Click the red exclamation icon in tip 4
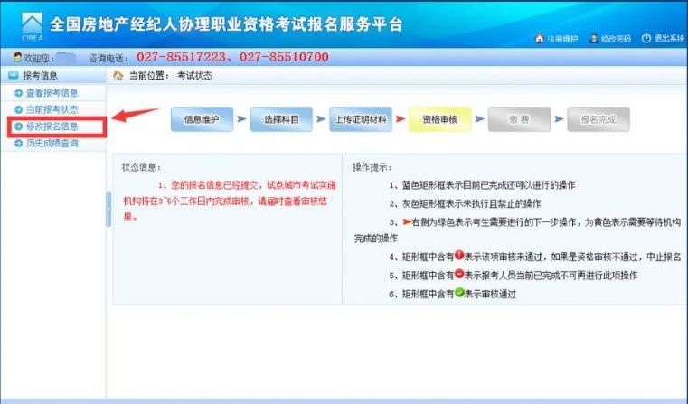Screen dimensions: 688x404 pos(459,255)
